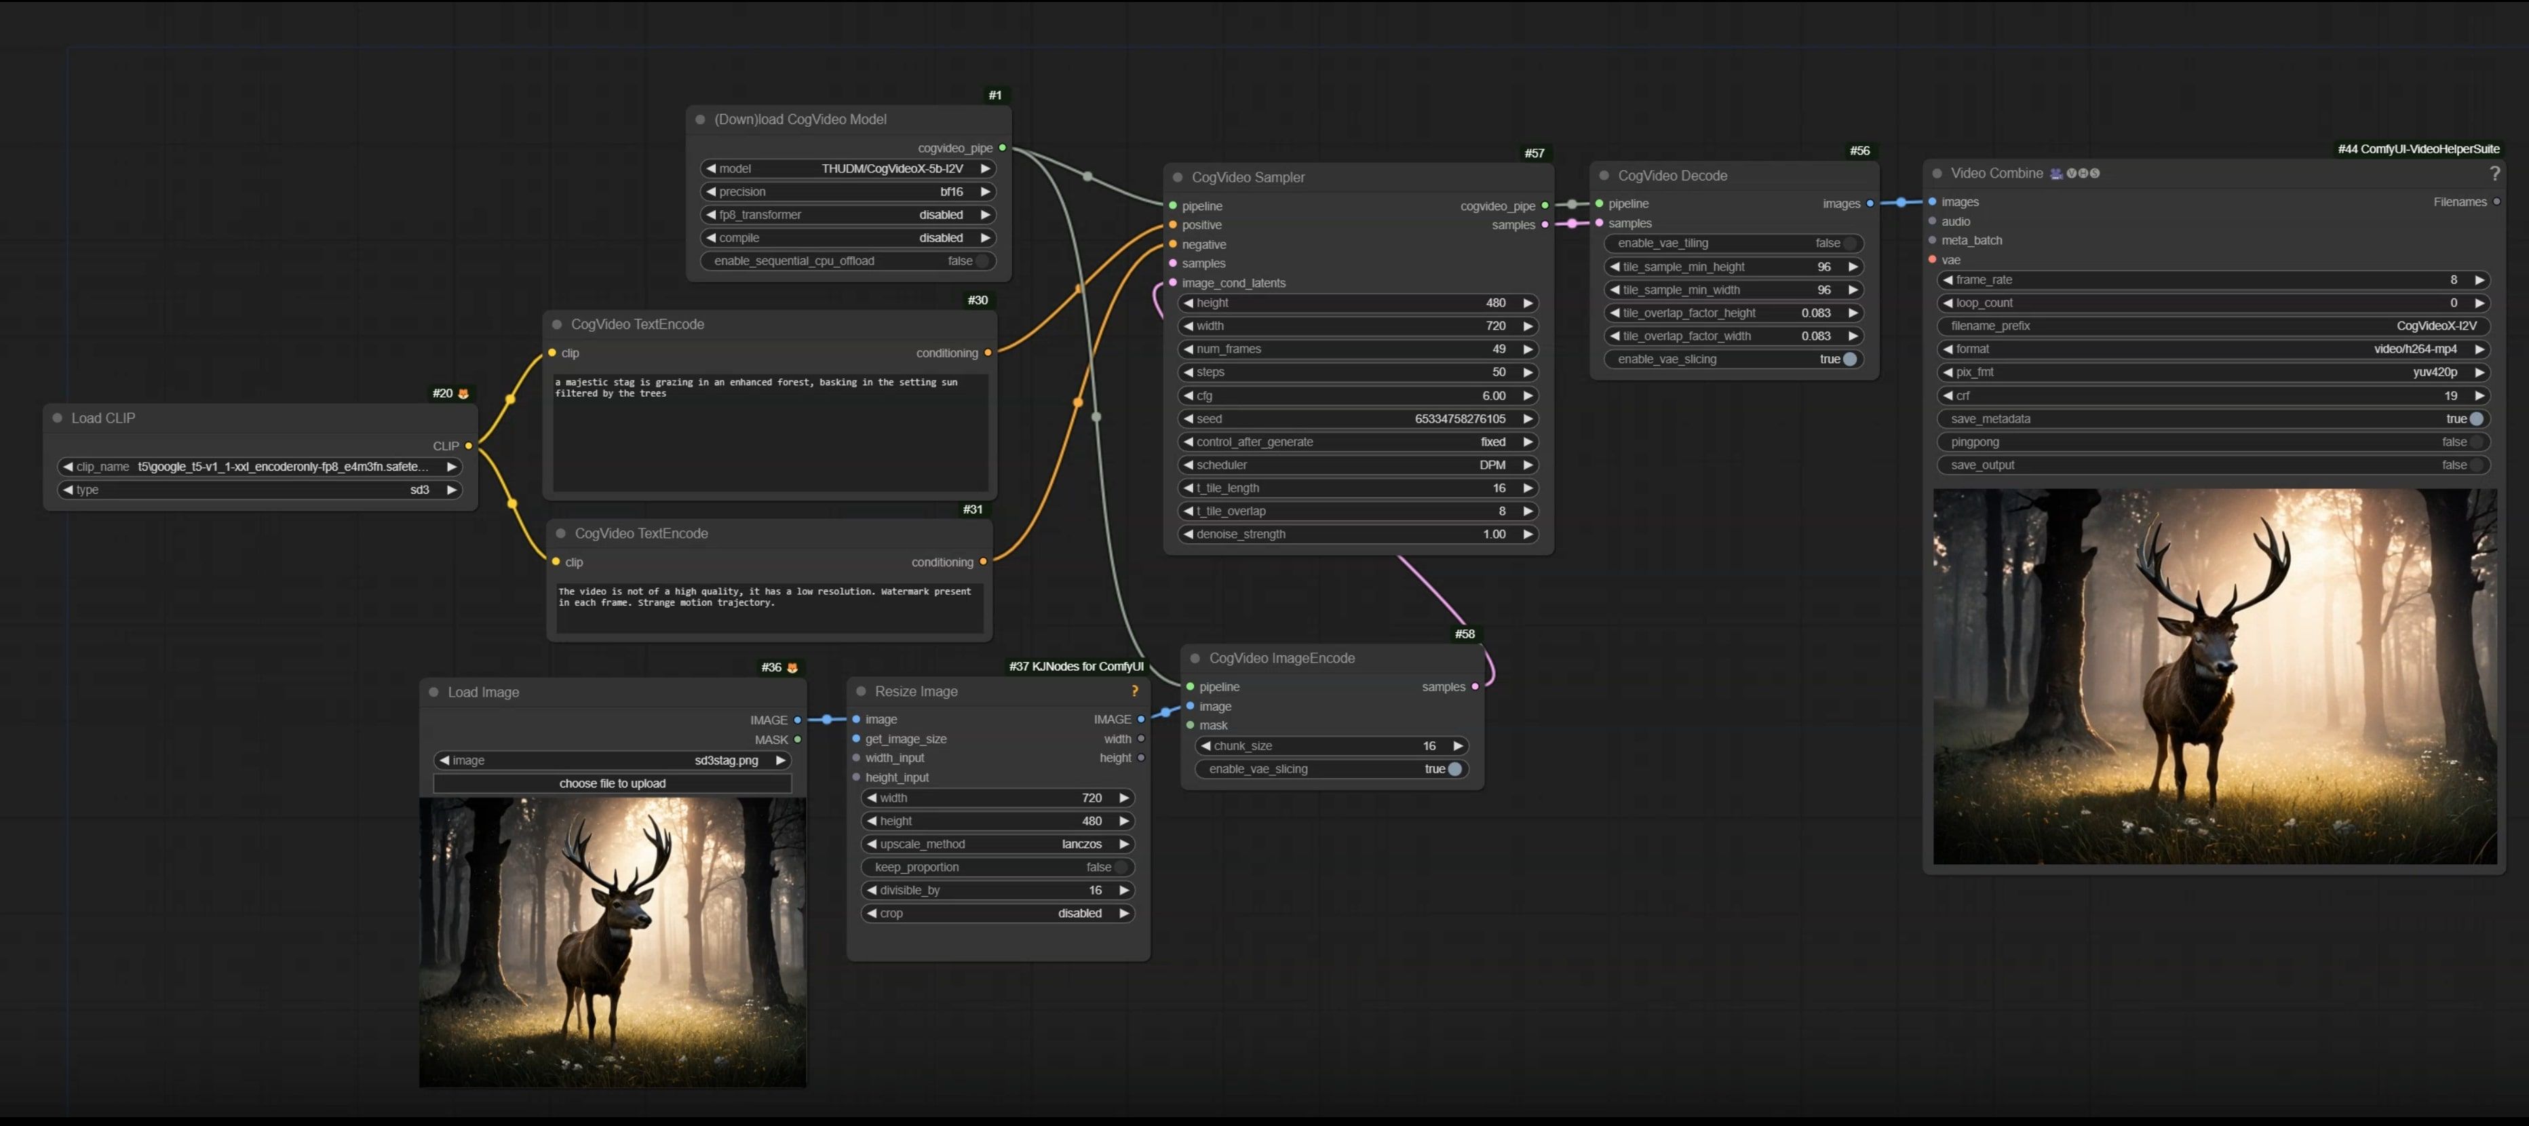Toggle pingpong in Video Combine
This screenshot has width=2529, height=1126.
pyautogui.click(x=2213, y=442)
